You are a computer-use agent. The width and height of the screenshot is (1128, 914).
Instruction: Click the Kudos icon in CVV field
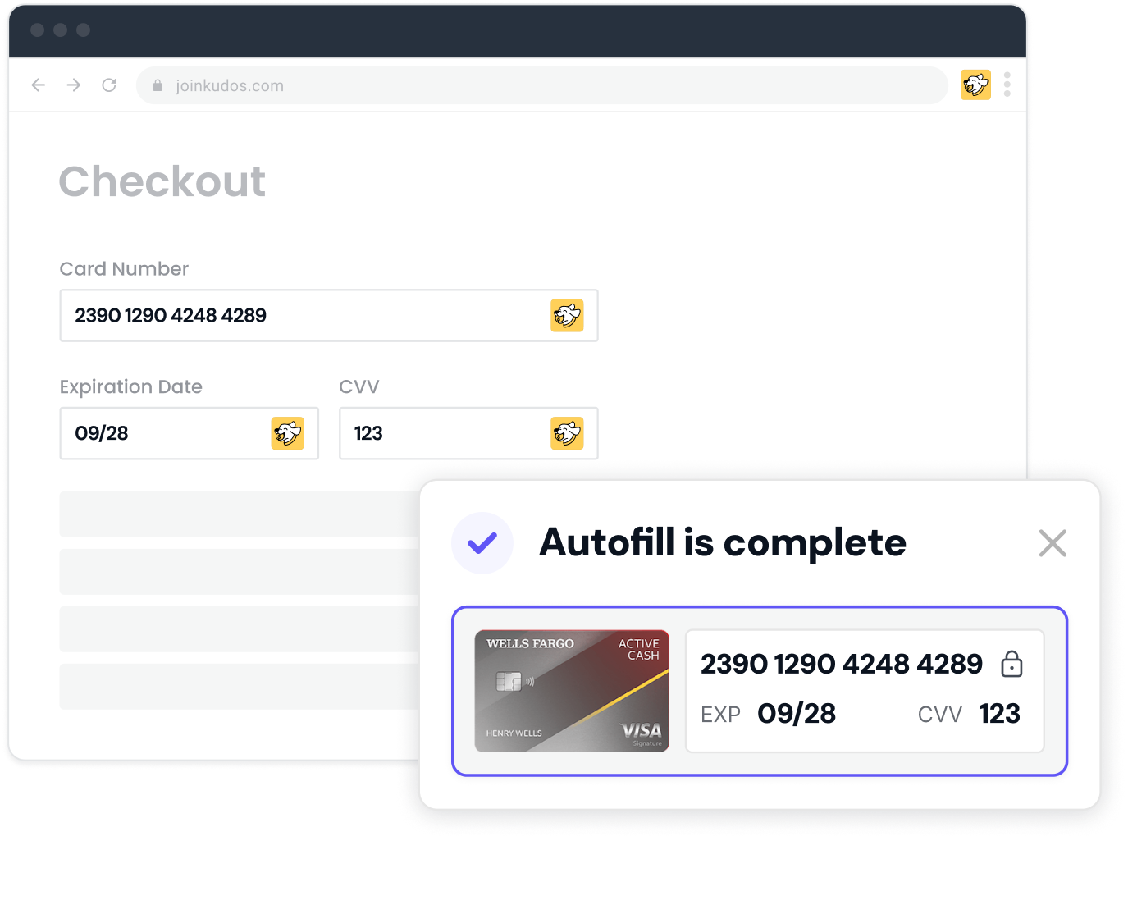coord(567,433)
